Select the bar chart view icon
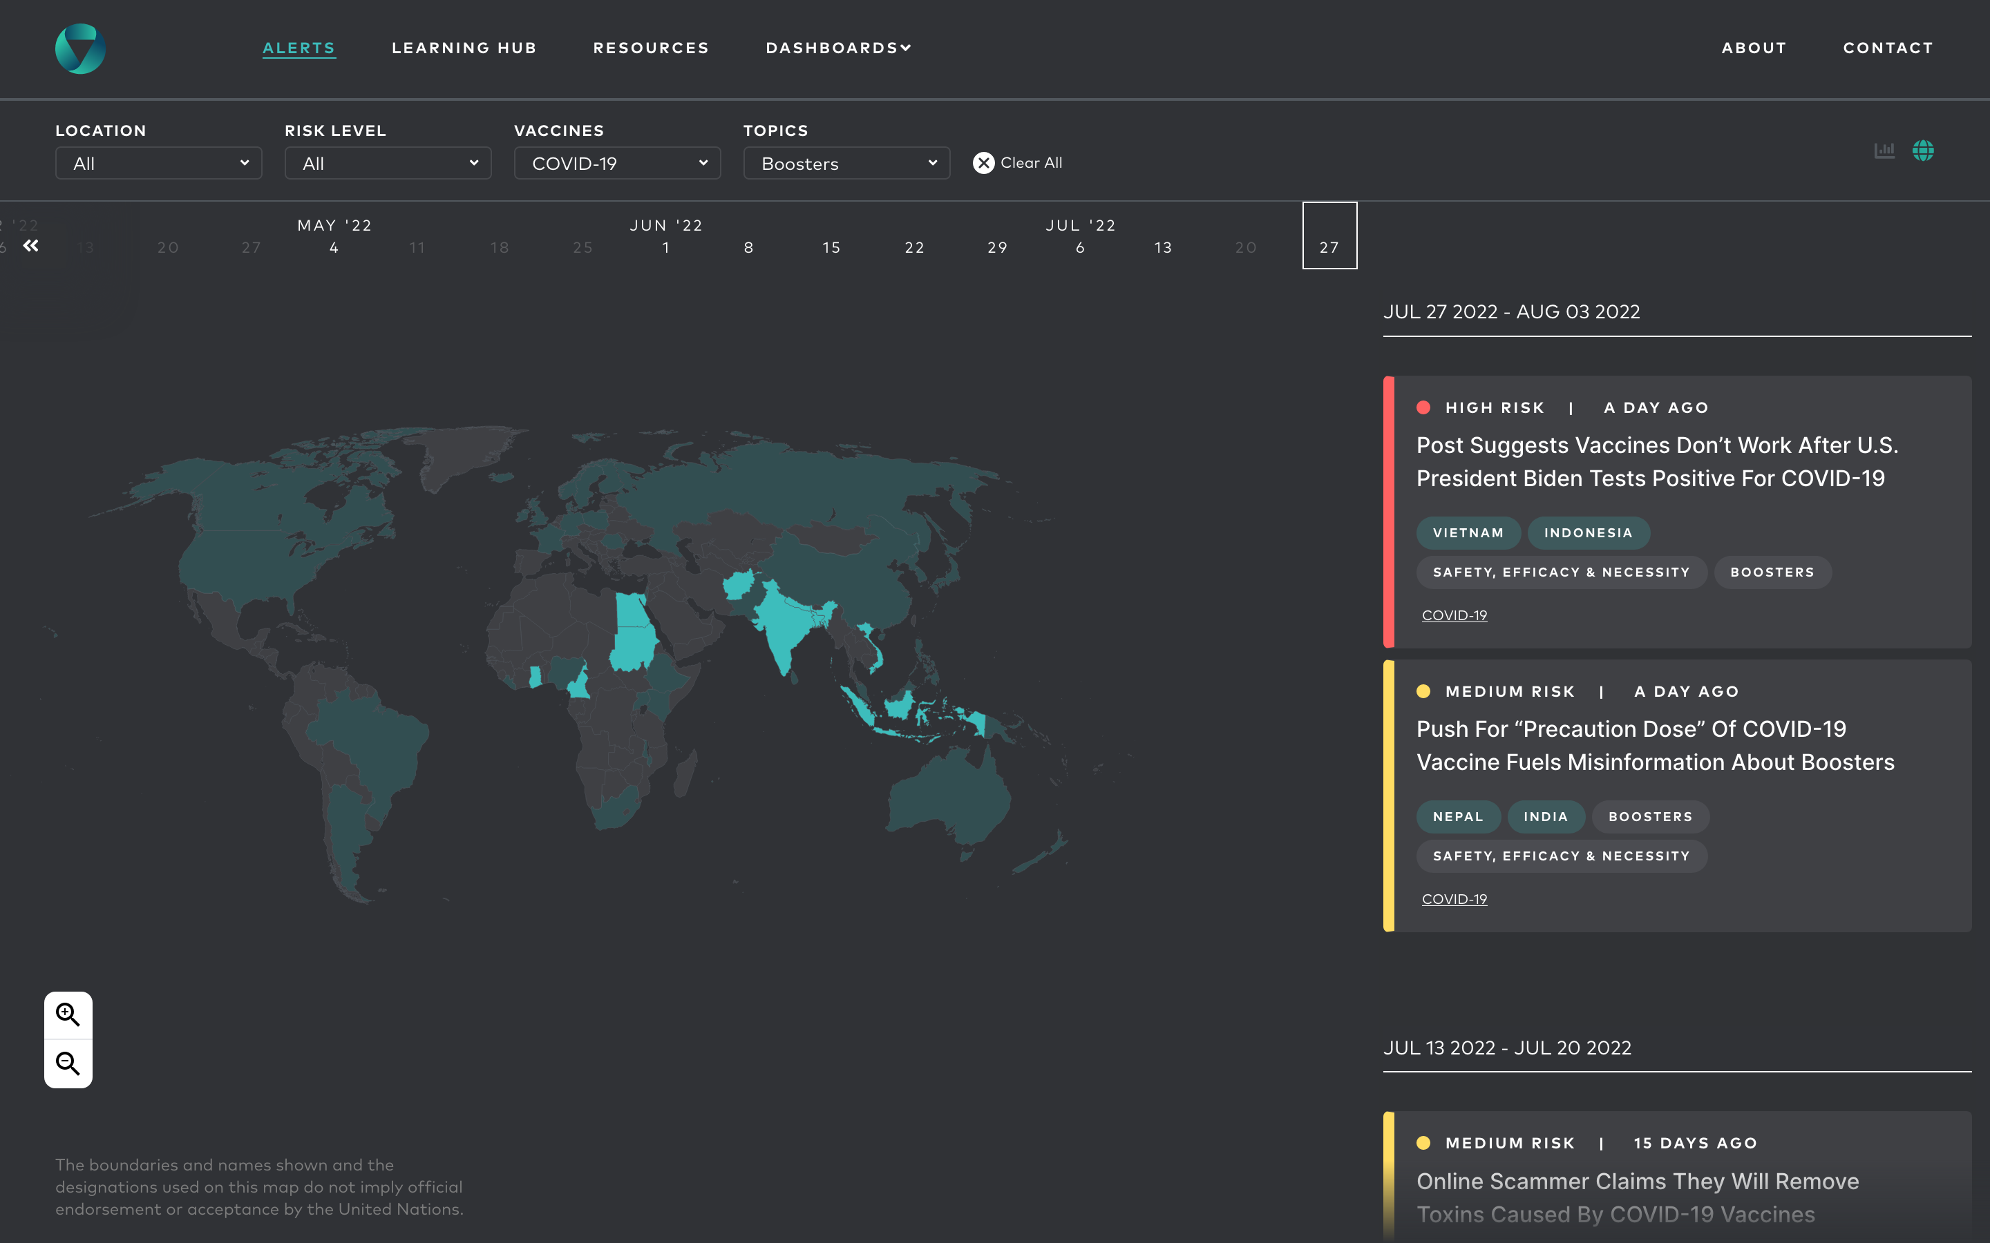 tap(1885, 151)
